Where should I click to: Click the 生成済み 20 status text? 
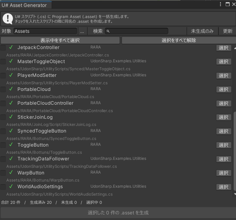pyautogui.click(x=41, y=202)
